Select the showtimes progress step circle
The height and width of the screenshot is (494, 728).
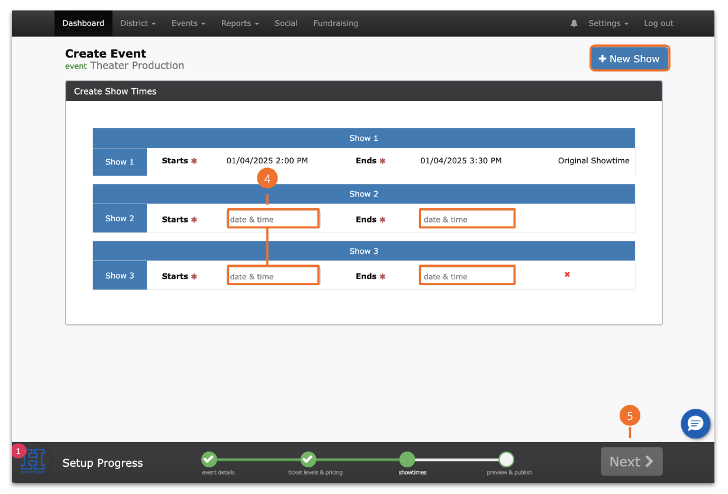coord(407,460)
